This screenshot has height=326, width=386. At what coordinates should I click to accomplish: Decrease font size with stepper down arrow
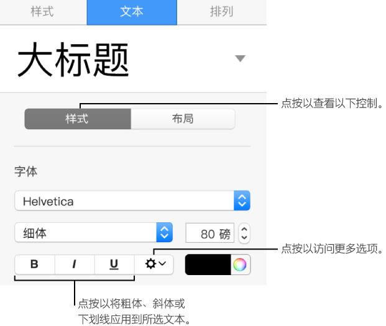coord(244,238)
